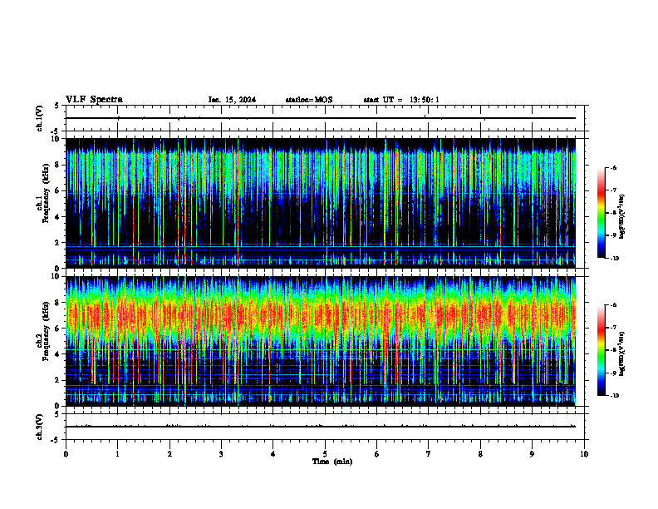
Task: Click the "ch.1(V)" waveform axis label
Action: pyautogui.click(x=40, y=118)
